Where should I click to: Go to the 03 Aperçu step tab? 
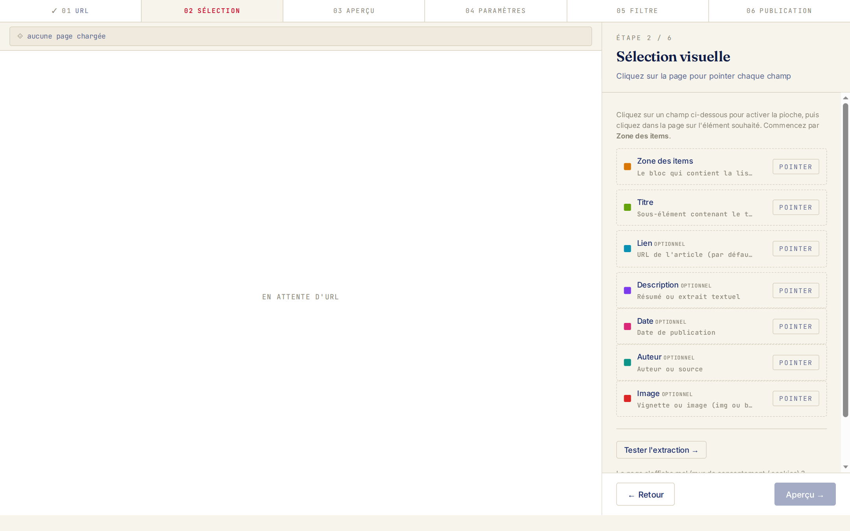click(x=354, y=11)
